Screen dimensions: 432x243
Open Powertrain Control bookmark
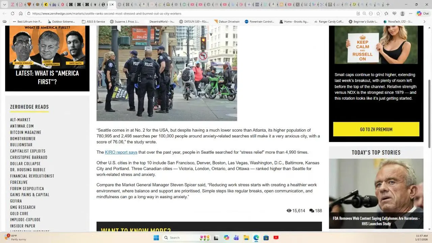[x=259, y=22]
